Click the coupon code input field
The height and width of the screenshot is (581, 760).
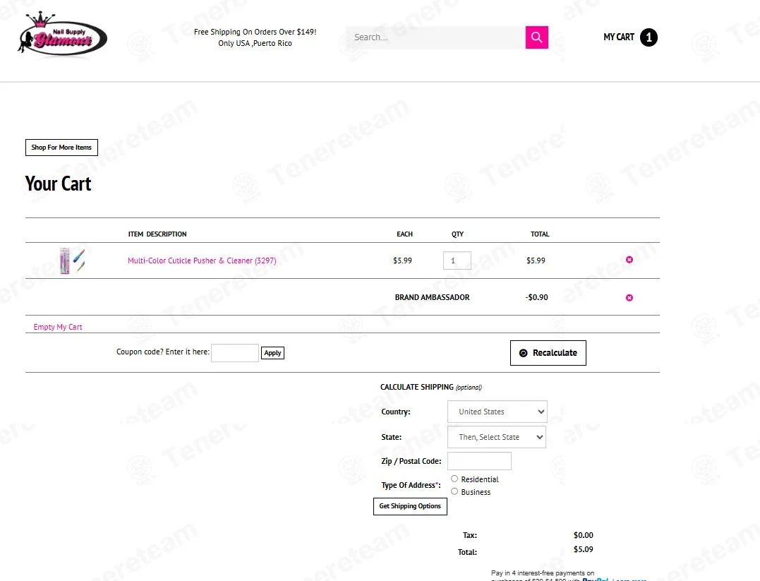pos(234,352)
